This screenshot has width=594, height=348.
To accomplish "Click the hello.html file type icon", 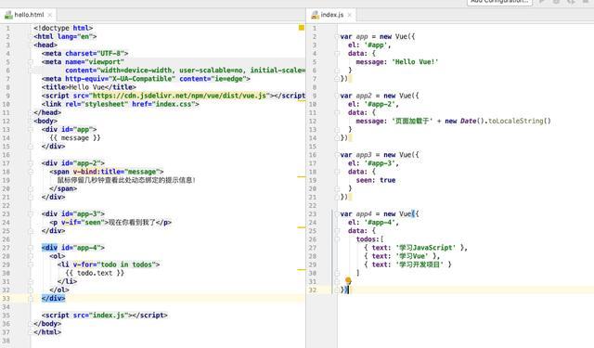I will (x=8, y=15).
